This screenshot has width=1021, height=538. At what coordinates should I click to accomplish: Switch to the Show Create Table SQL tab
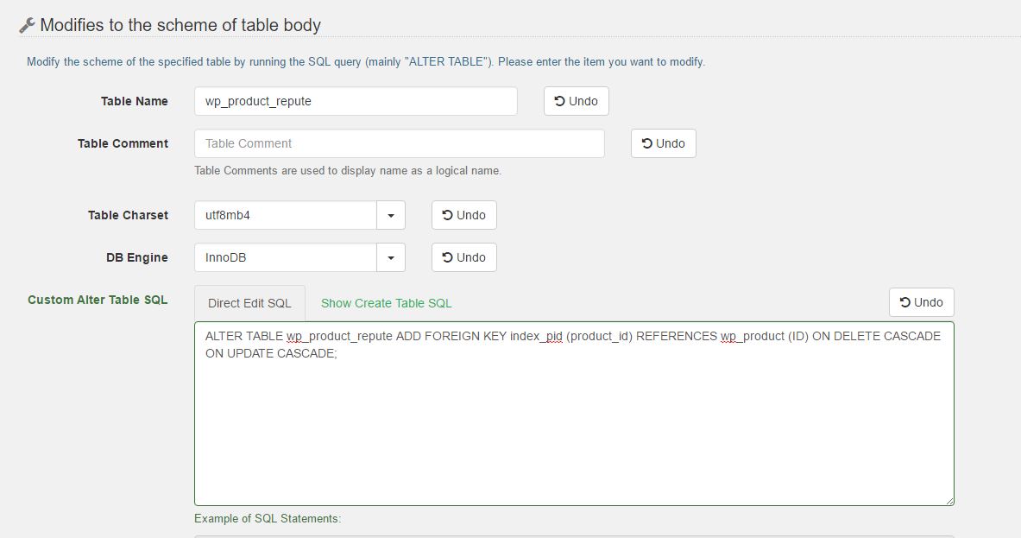point(386,303)
